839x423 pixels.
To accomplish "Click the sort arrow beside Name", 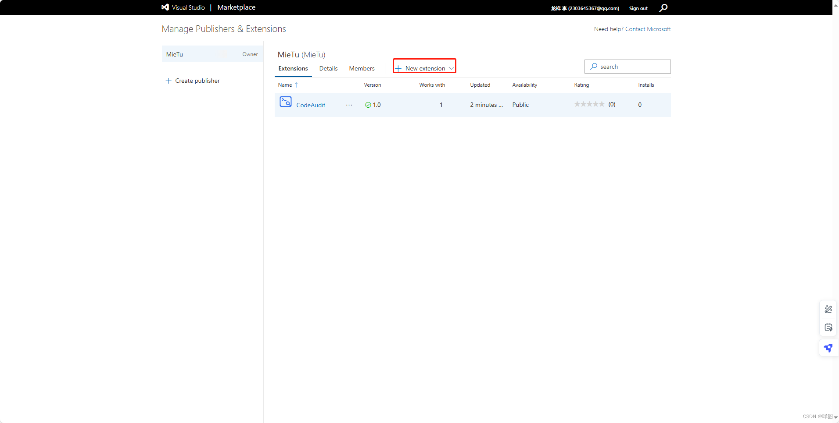I will pyautogui.click(x=296, y=85).
